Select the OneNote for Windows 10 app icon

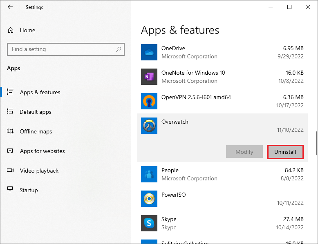pos(149,77)
